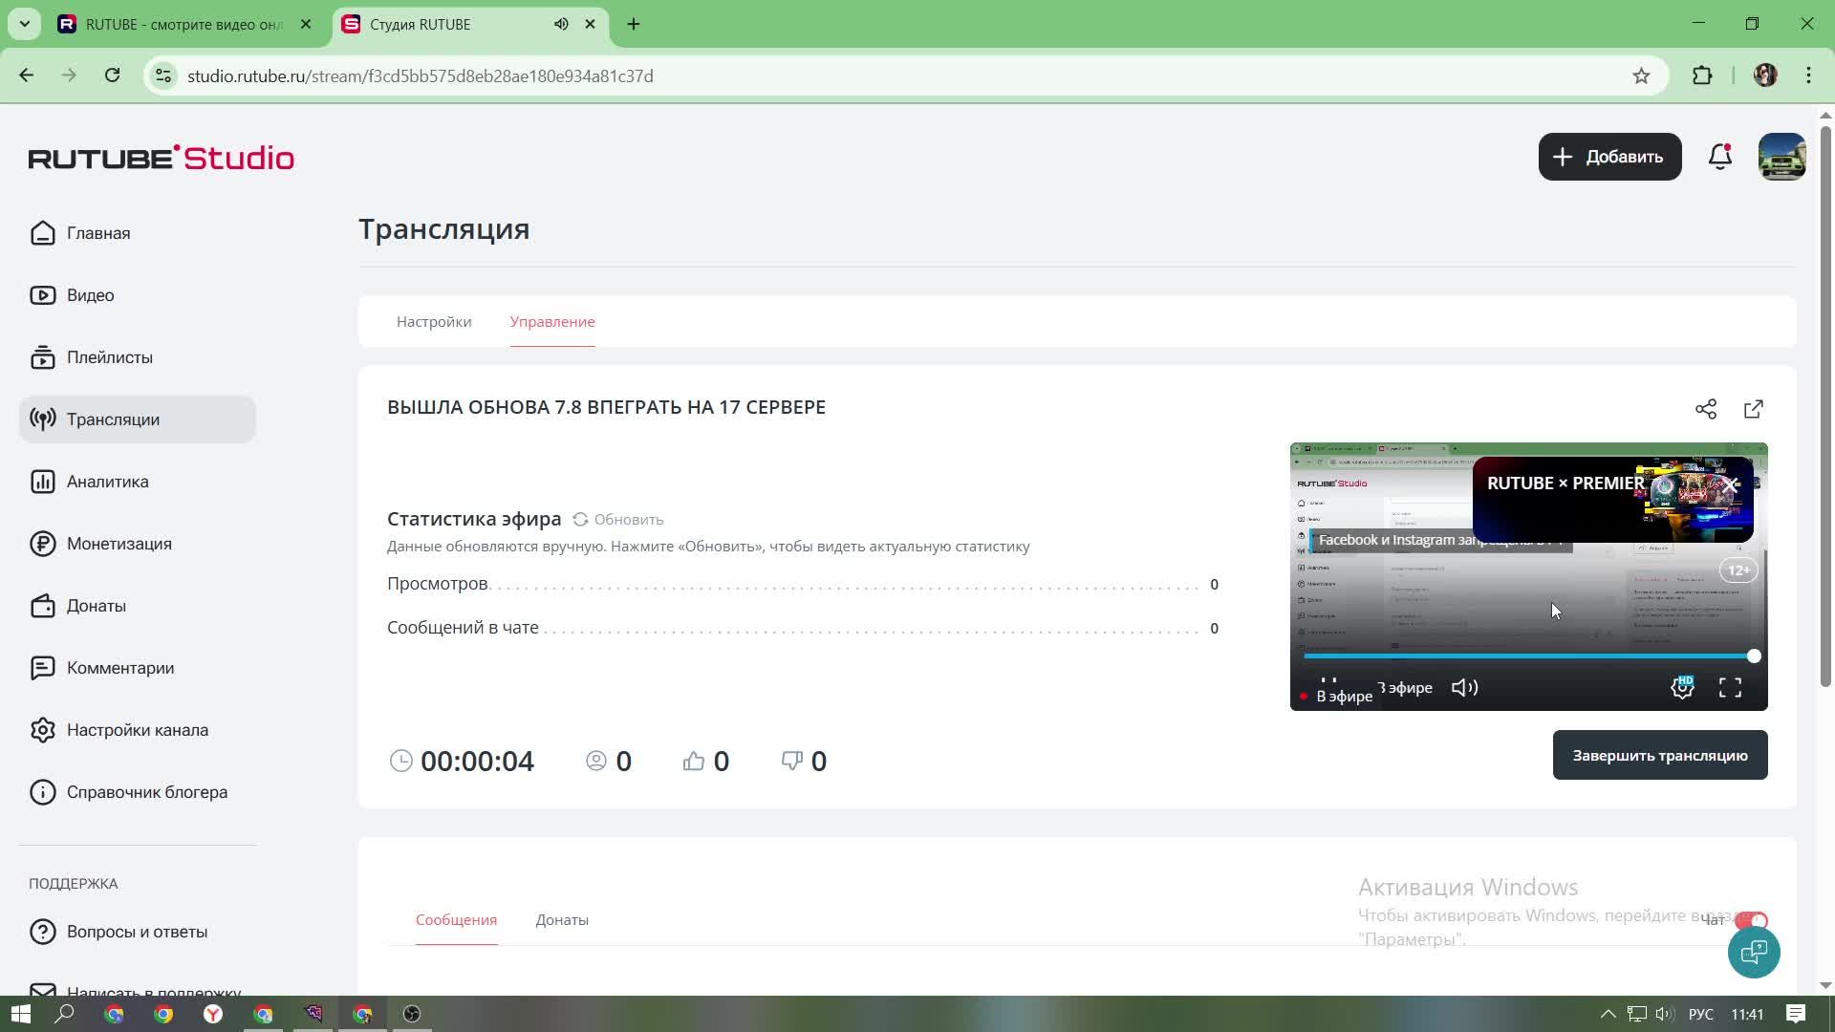1835x1032 pixels.
Task: Mute the player volume
Action: coord(1463,687)
